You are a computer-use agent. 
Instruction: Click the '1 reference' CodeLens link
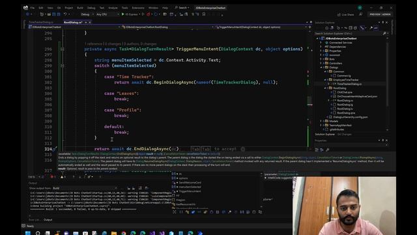tap(93, 44)
